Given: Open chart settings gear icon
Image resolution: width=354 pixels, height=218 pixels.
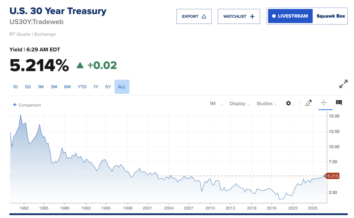Looking at the screenshot, I should click(x=288, y=103).
